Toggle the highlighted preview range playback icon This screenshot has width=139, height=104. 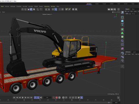pyautogui.click(x=38, y=98)
